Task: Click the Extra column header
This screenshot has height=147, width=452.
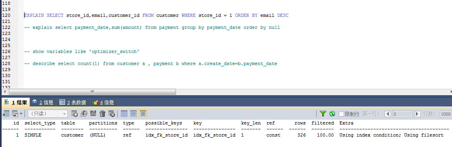Action: coord(346,123)
